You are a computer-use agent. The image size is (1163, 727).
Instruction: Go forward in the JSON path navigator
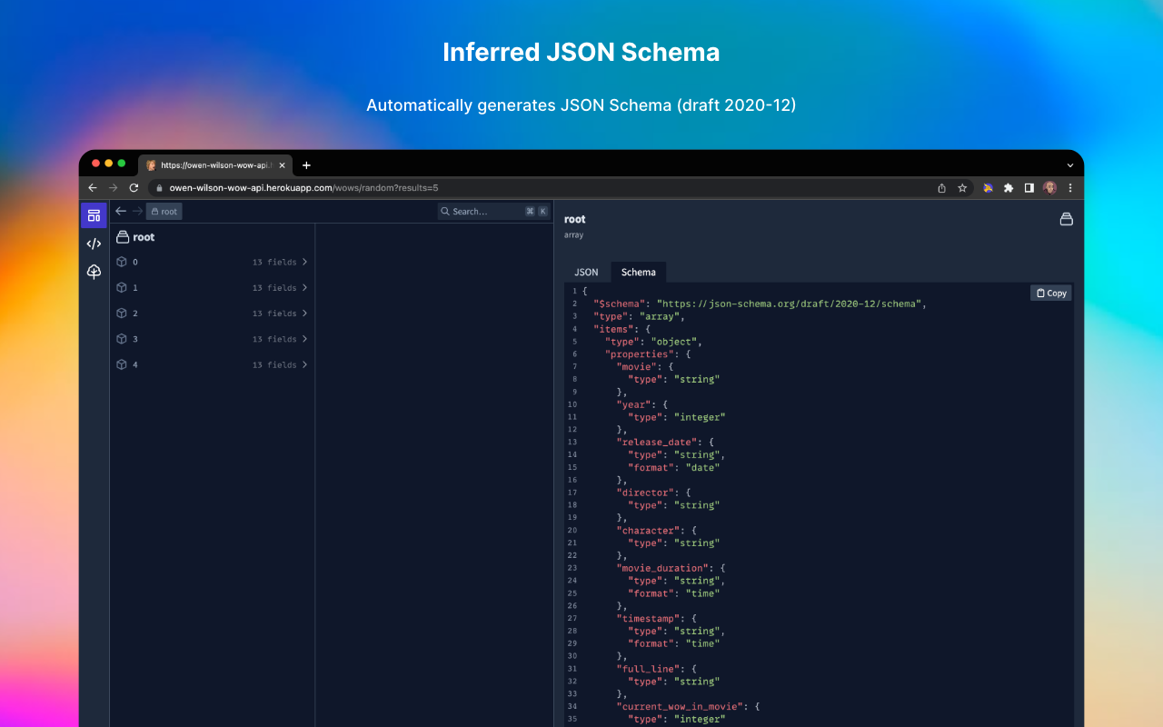pos(137,211)
